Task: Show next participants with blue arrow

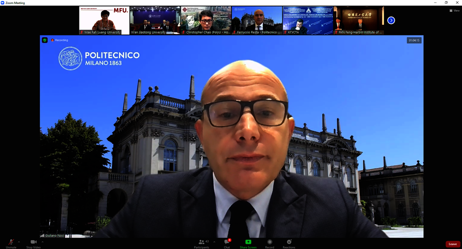Action: point(391,20)
